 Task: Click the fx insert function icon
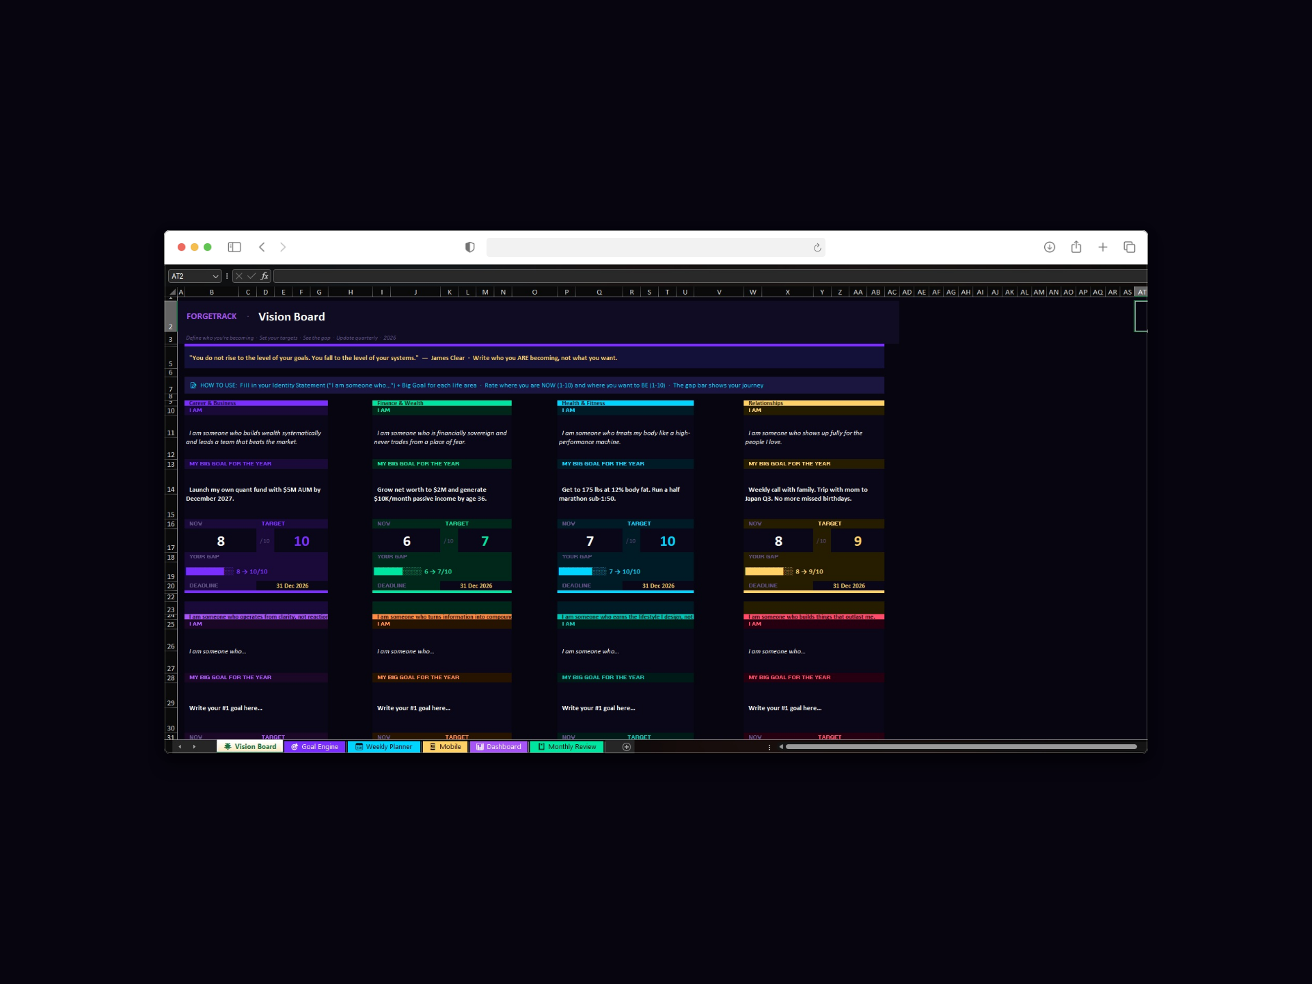(264, 276)
